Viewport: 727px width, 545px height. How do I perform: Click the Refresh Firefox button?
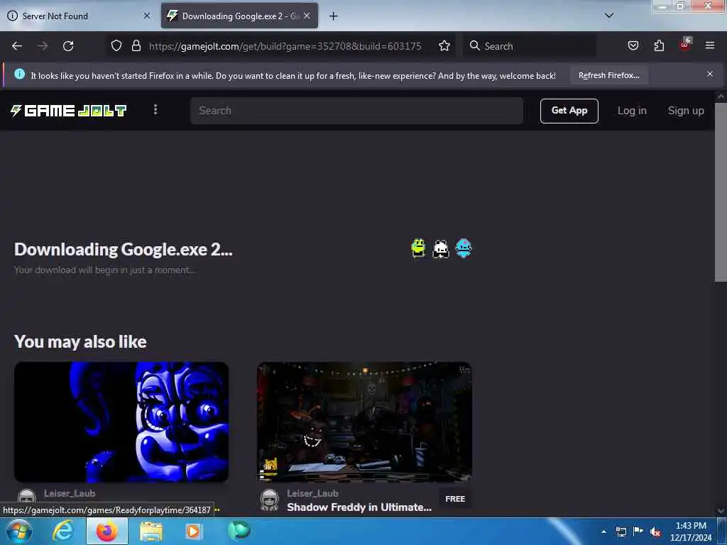click(x=608, y=75)
